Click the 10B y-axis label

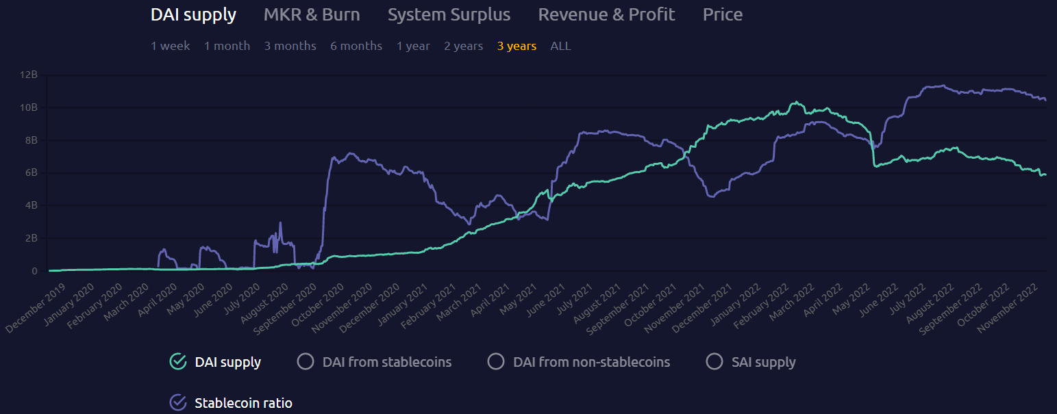(29, 107)
